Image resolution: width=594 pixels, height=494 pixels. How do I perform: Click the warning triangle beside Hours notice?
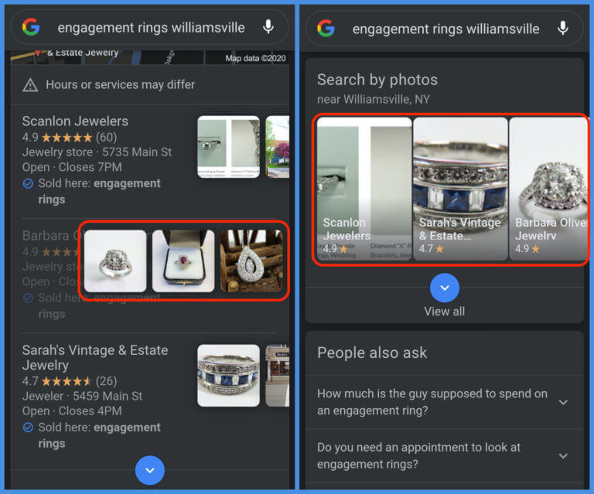30,85
